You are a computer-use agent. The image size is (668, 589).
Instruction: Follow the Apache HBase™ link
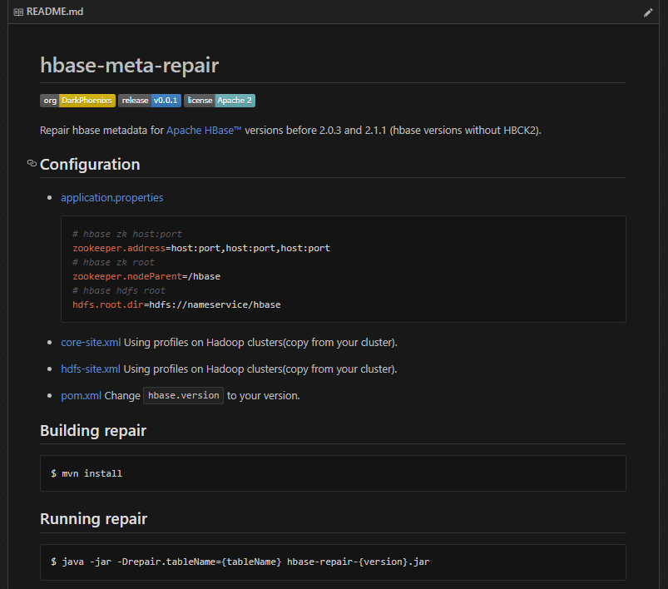204,131
